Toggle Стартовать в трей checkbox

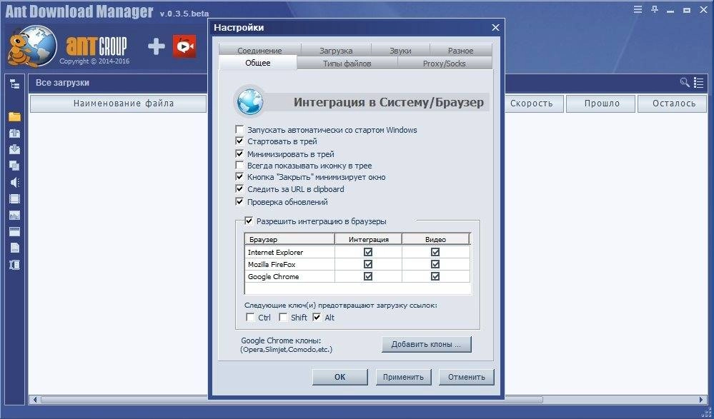pyautogui.click(x=239, y=141)
